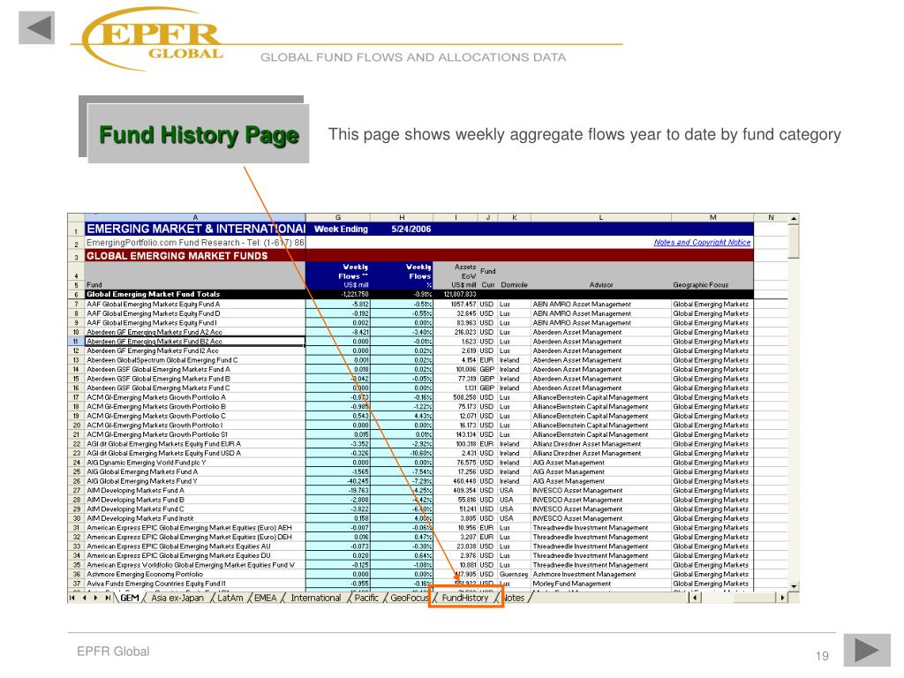The width and height of the screenshot is (904, 678).
Task: Select Aviva Funds Emerging Countries Equity Fund I1
Action: (195, 584)
